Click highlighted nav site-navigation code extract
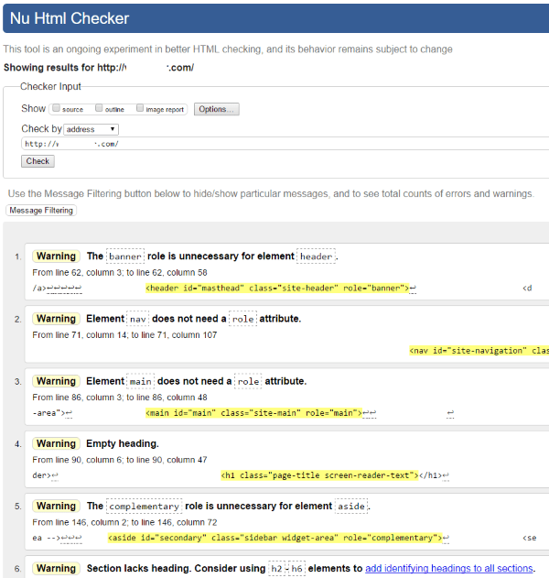549x578 pixels. 479,351
